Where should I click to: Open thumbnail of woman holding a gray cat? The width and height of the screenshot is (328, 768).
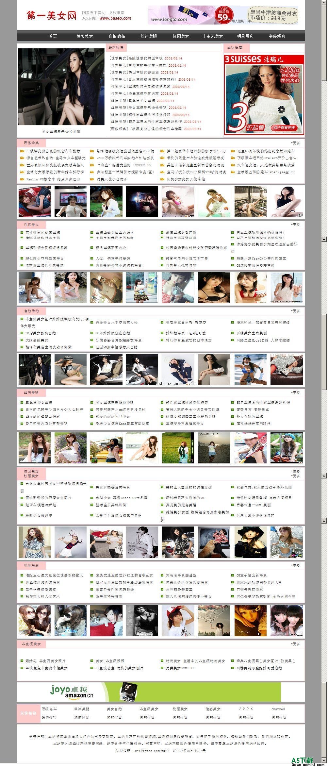107,620
